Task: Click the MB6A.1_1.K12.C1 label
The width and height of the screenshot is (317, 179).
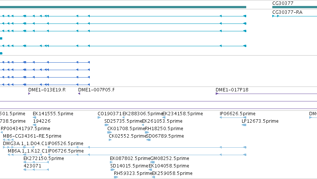Action: click(28, 151)
